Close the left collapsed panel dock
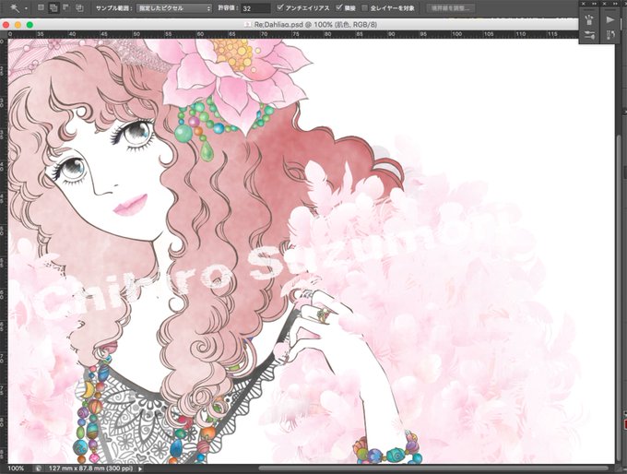 [584, 3]
